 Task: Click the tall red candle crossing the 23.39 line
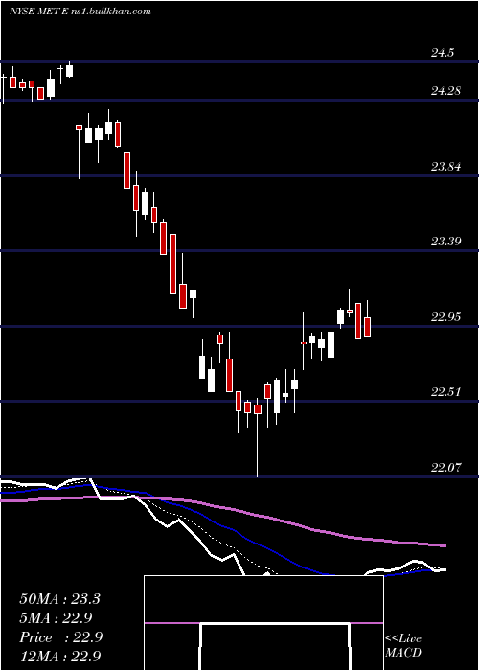(172, 264)
